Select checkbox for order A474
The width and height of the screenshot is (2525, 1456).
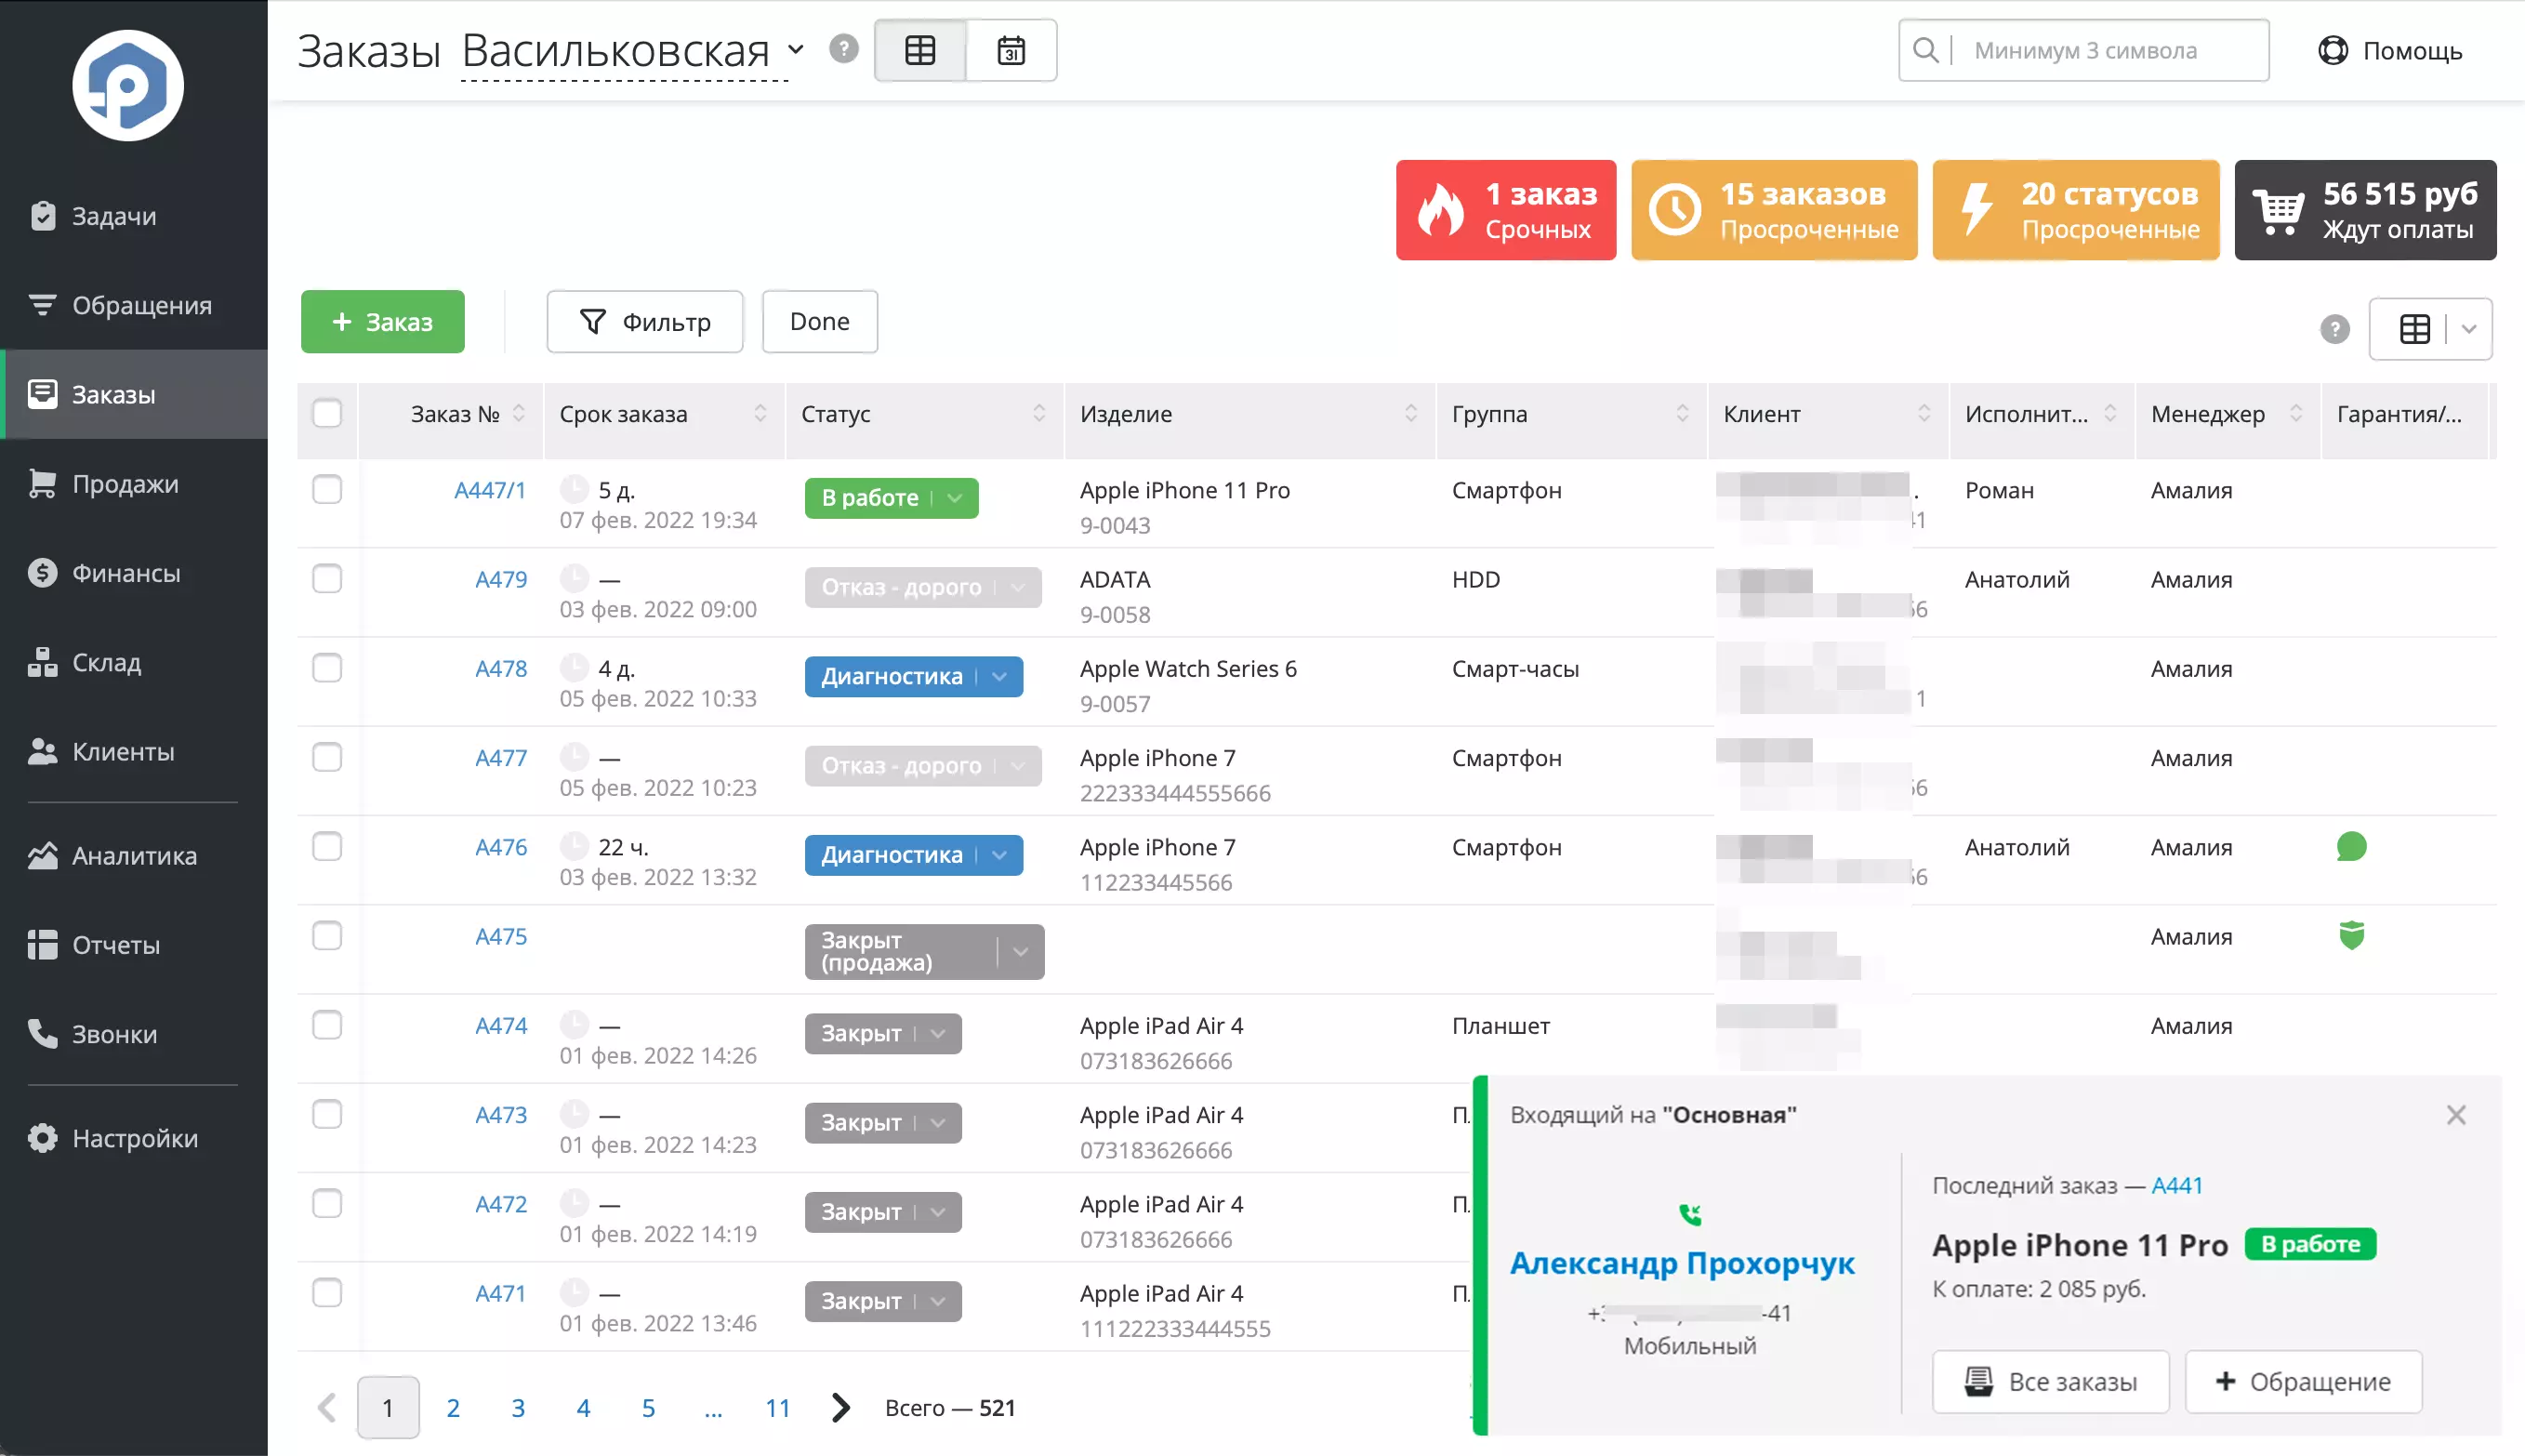pos(327,1024)
